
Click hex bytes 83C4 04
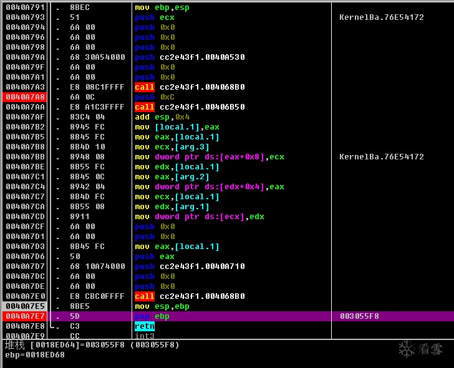point(87,117)
